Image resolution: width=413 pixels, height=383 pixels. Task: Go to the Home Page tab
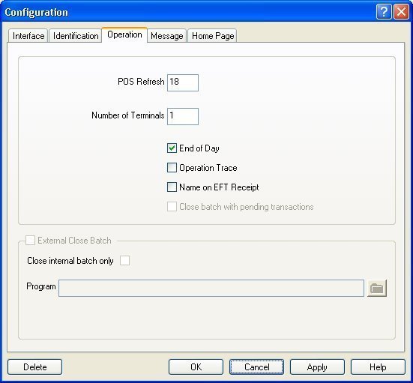213,36
